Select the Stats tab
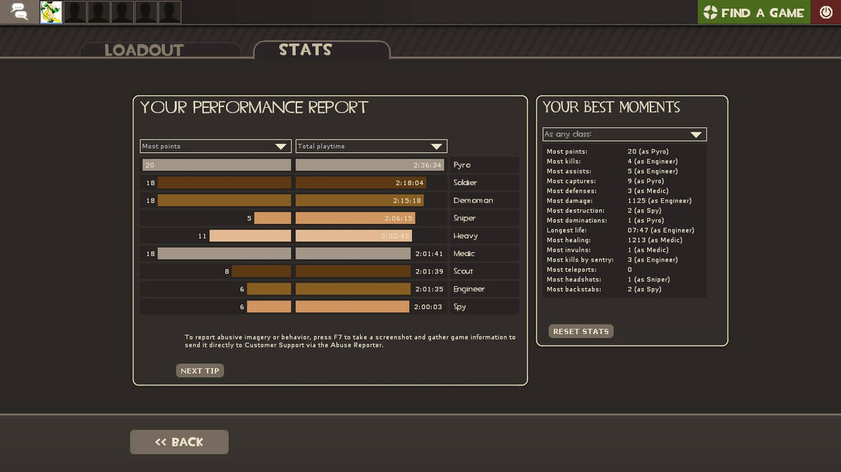 pos(305,50)
